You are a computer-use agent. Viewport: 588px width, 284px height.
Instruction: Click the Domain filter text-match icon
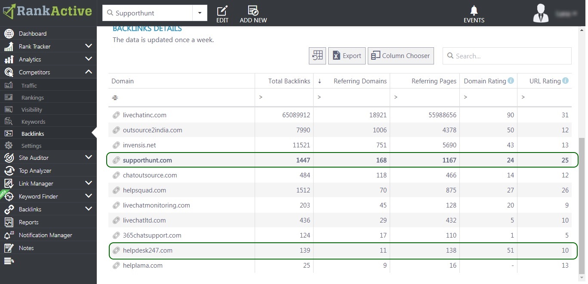pos(115,98)
